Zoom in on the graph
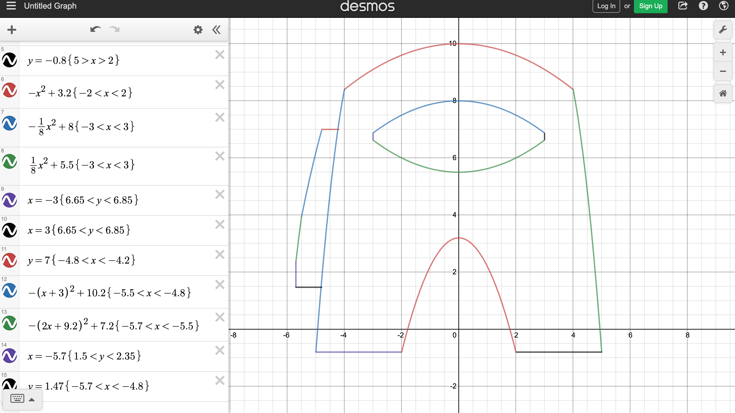This screenshot has width=735, height=413. (723, 53)
